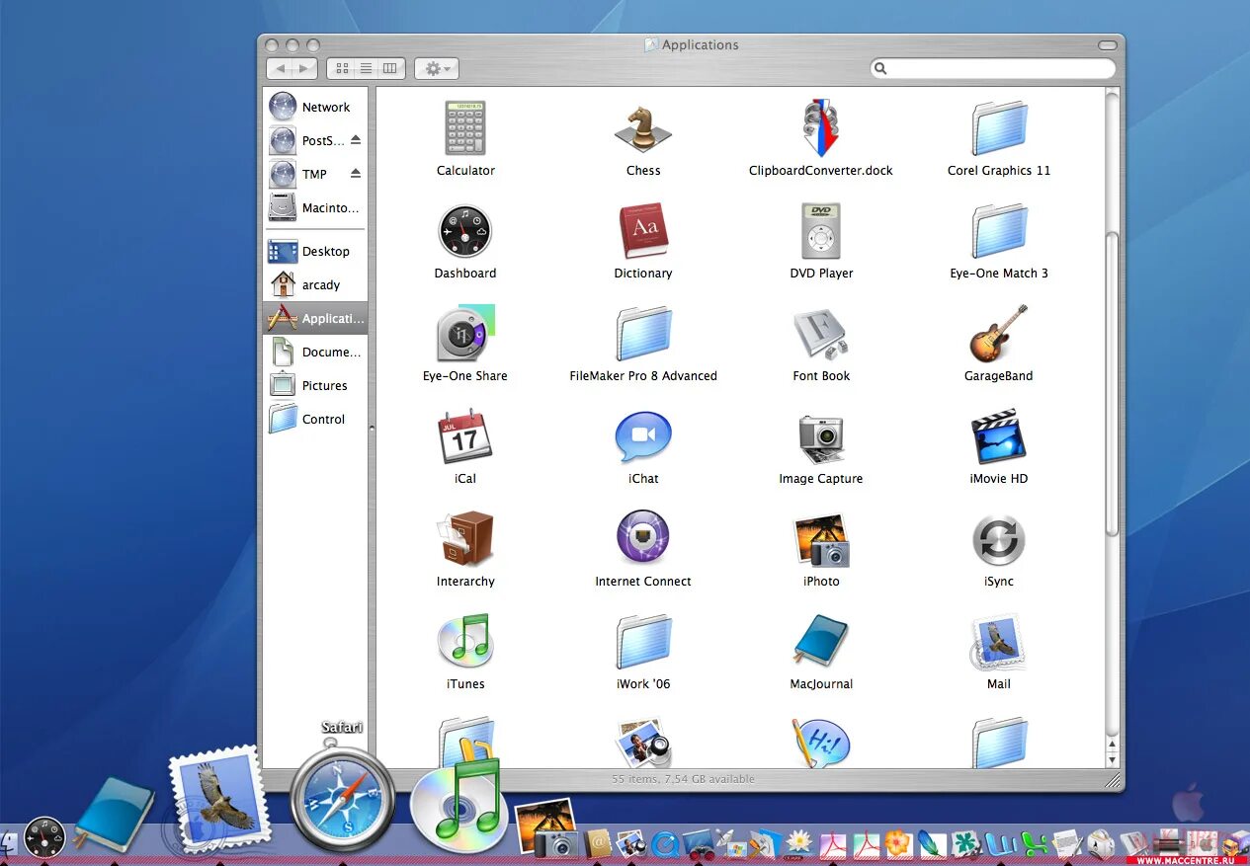Open FileMaker Pro 8 Advanced folder
The image size is (1250, 866).
pos(643,334)
